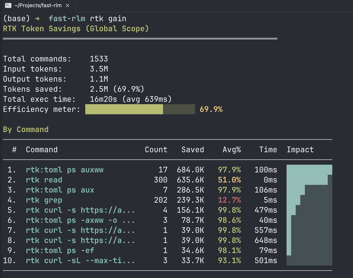Click the saved value 34.6K
The image size is (353, 278).
(193, 250)
